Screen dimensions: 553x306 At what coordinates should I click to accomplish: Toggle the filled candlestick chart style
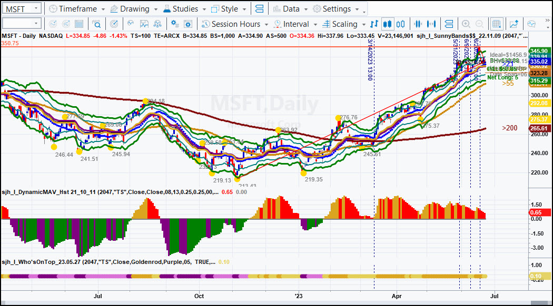click(x=387, y=24)
